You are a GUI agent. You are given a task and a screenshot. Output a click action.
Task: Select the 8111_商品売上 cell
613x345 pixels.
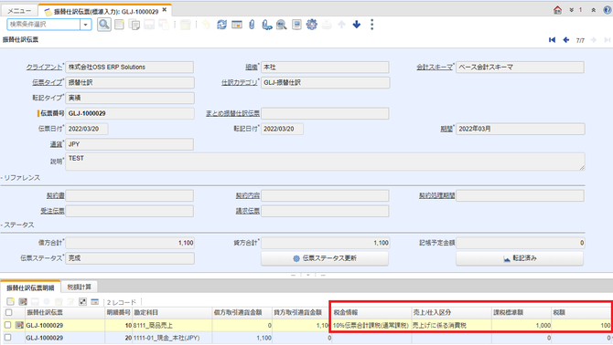tap(172, 325)
